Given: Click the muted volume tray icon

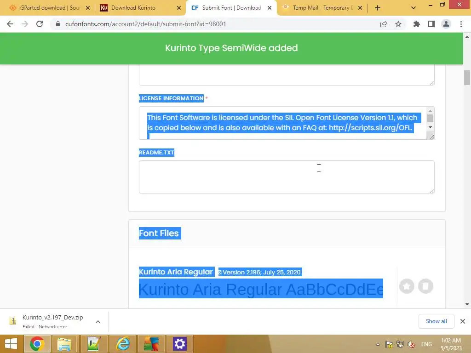Looking at the screenshot, I should click(411, 344).
